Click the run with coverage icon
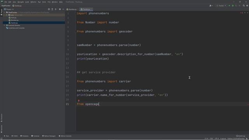This screenshot has height=140, width=249. pos(236,6)
